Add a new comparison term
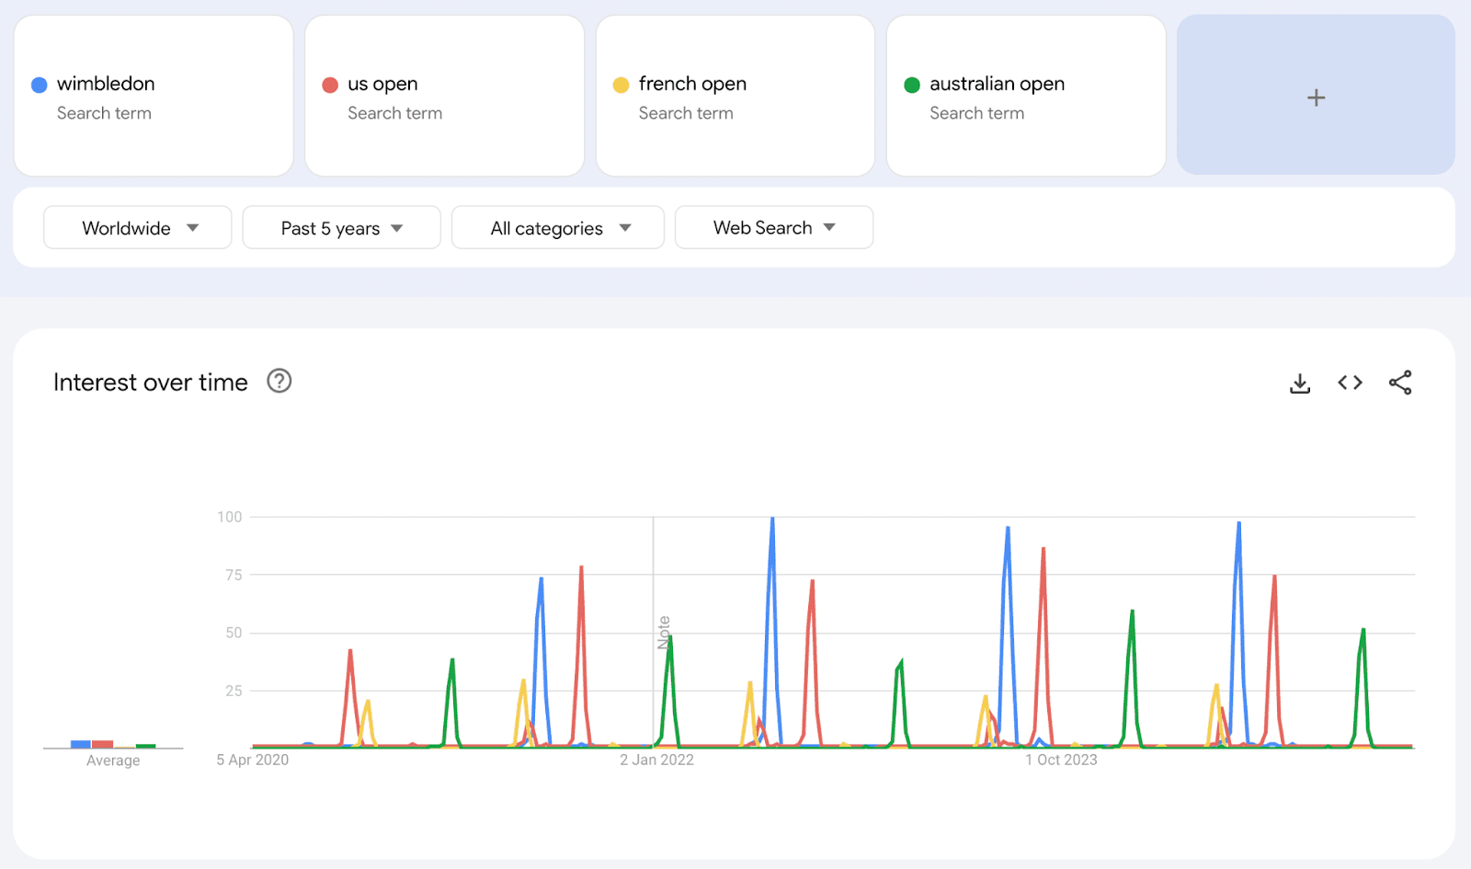Screen dimensions: 1471x869 (1316, 97)
